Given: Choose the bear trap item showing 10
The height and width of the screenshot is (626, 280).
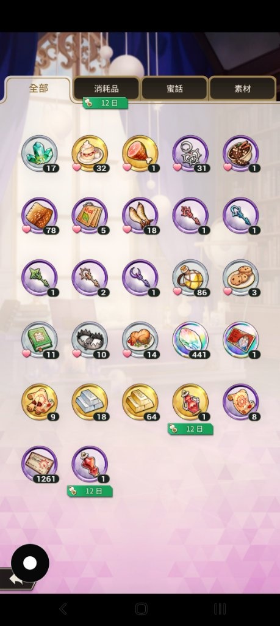Looking at the screenshot, I should coord(90,340).
